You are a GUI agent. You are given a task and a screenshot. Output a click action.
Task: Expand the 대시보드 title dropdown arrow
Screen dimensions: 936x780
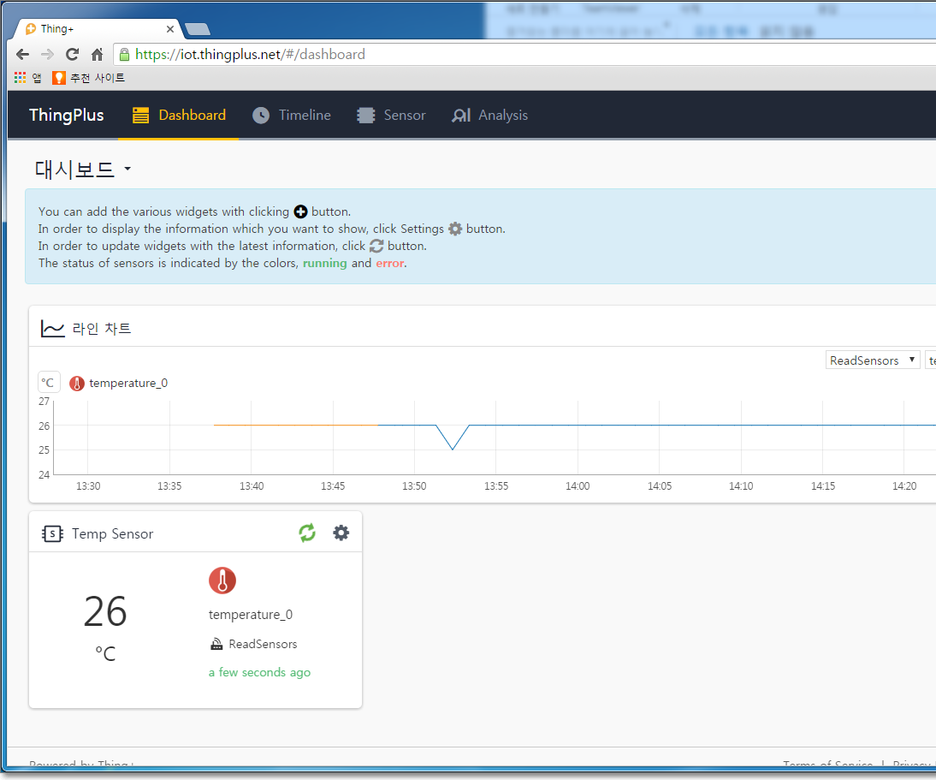127,170
